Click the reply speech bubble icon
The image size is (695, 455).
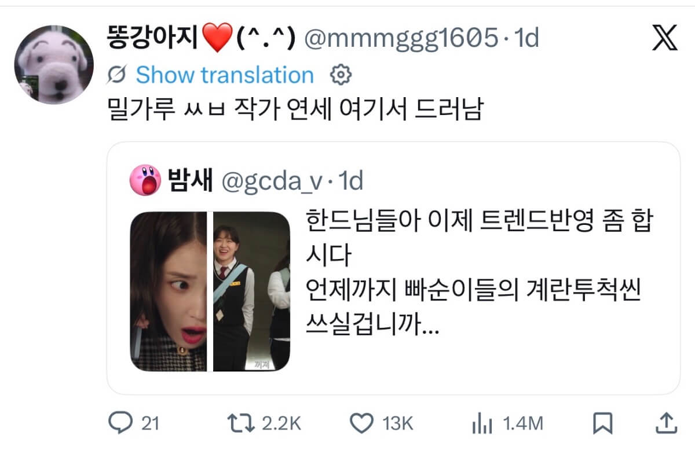(x=120, y=424)
